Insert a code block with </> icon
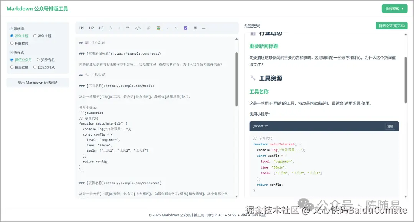The image size is (414, 222). click(x=138, y=28)
